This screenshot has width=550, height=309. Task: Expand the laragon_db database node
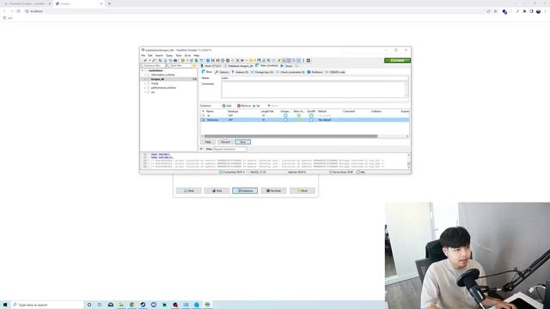(x=145, y=79)
